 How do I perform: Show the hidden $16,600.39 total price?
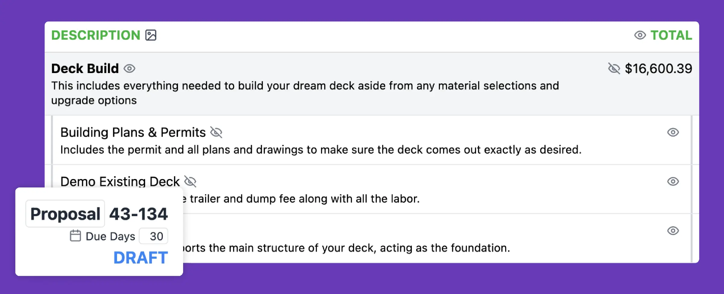pyautogui.click(x=614, y=69)
